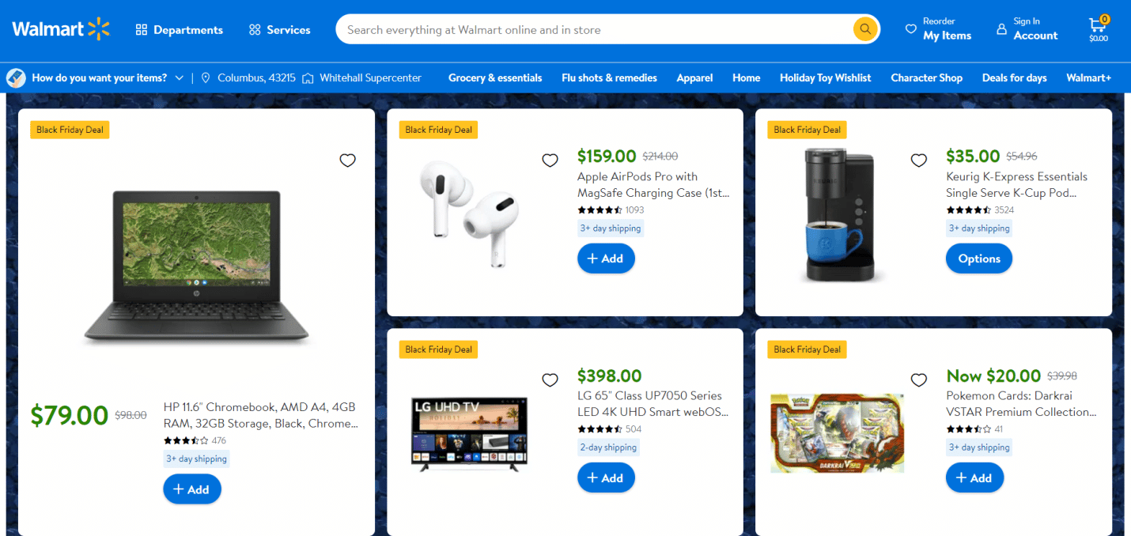Open Sign In Account person icon
Image resolution: width=1131 pixels, height=536 pixels.
(1002, 29)
